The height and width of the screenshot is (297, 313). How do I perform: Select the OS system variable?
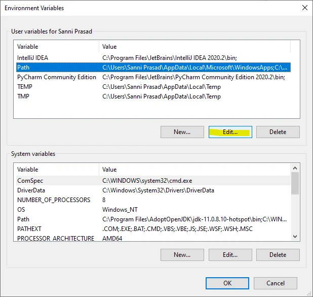coord(153,210)
